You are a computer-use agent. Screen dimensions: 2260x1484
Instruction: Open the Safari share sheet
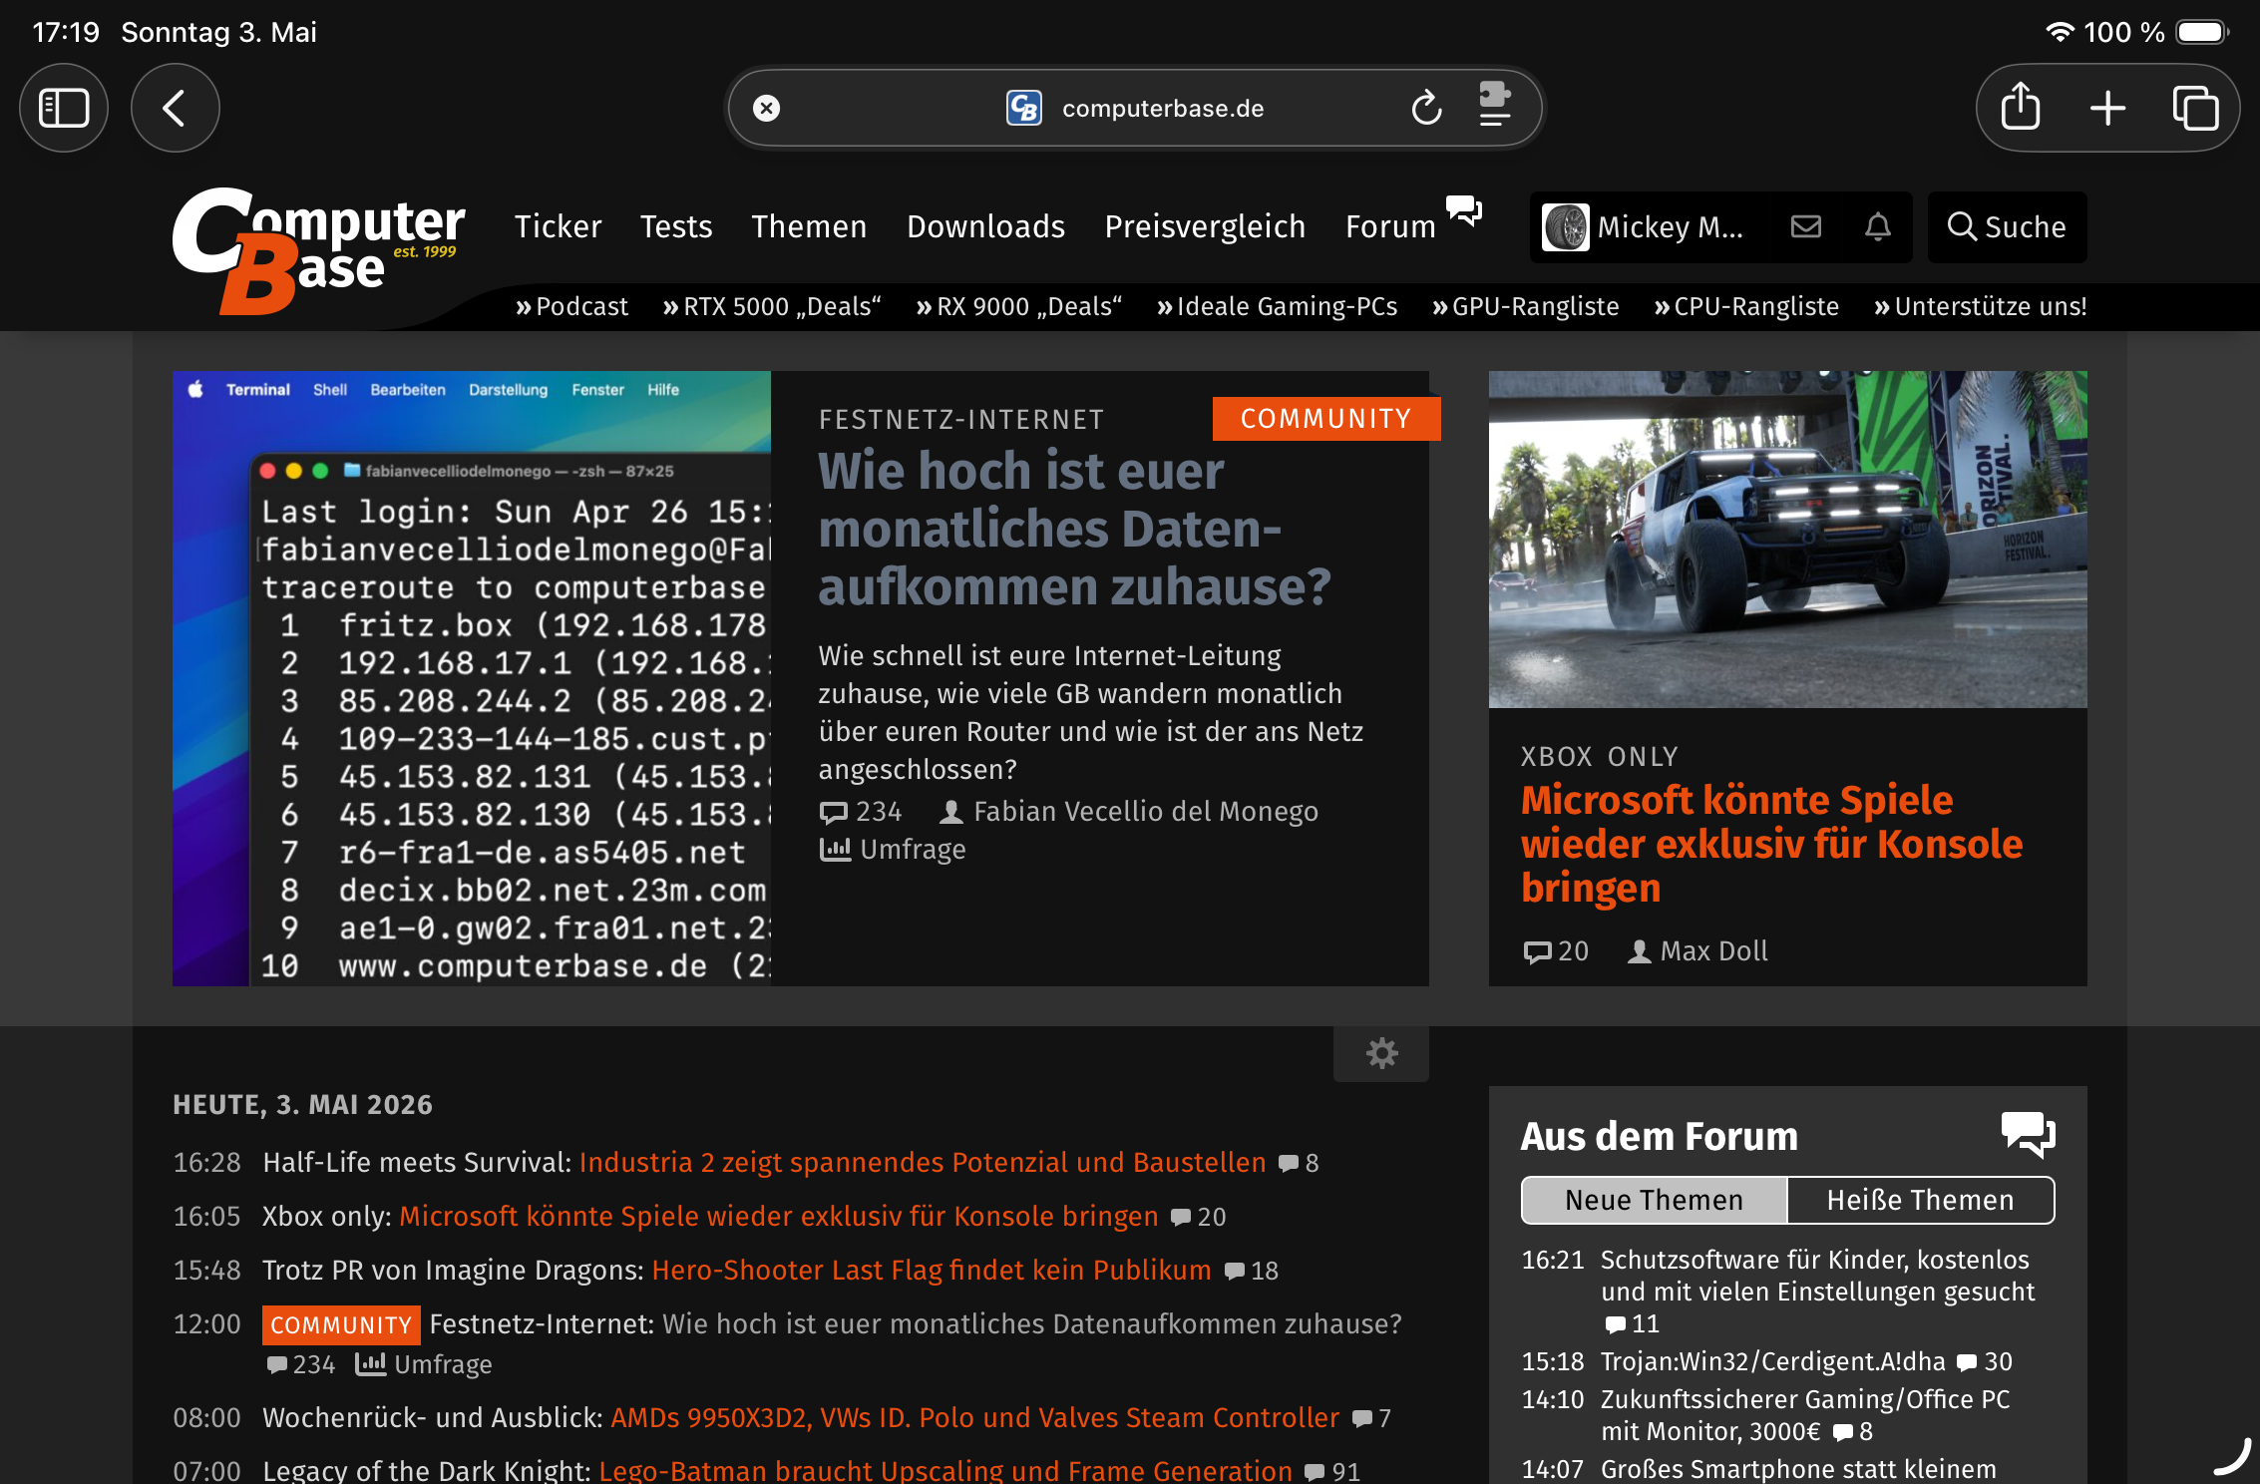pos(2021,107)
